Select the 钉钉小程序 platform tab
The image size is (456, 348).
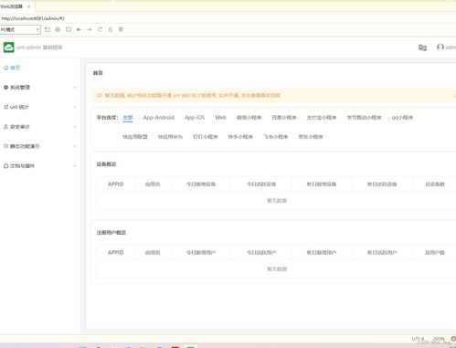pyautogui.click(x=206, y=137)
